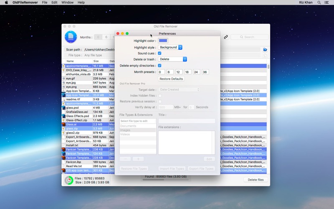Viewport: 334px width, 209px height.
Task: Click the Size column header
Action: tap(101, 61)
